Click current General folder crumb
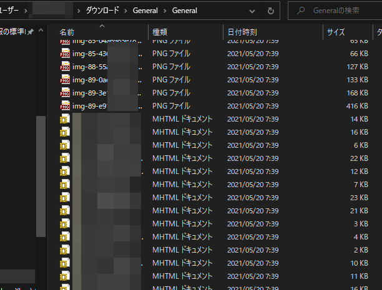This screenshot has width=382, height=290. (x=184, y=11)
